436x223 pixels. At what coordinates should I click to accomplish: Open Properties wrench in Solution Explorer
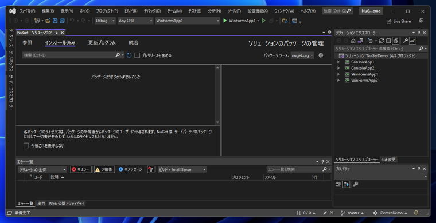(405, 41)
